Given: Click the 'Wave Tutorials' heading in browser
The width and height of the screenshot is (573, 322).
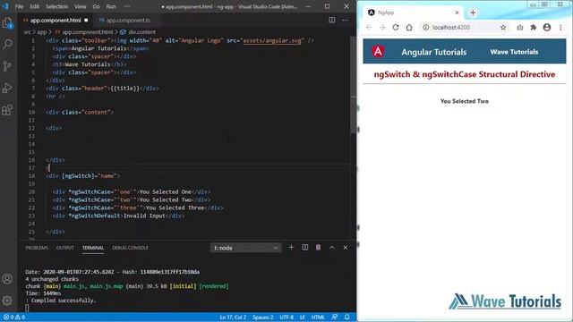Looking at the screenshot, I should coord(514,52).
